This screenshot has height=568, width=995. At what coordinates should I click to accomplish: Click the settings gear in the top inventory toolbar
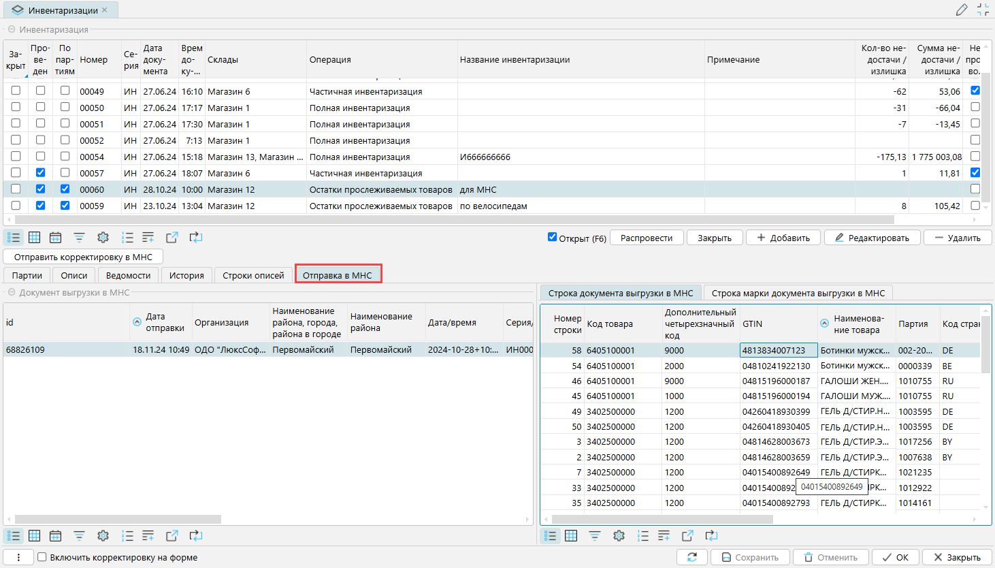pos(103,237)
